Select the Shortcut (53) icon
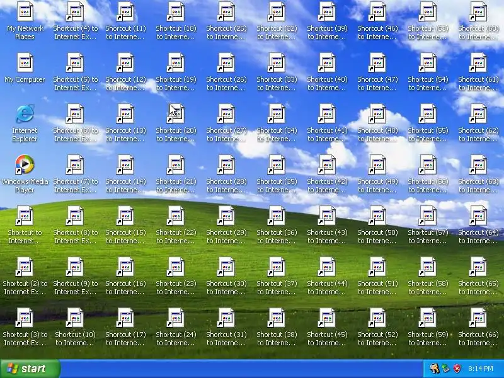This screenshot has height=378, width=504. [x=428, y=11]
